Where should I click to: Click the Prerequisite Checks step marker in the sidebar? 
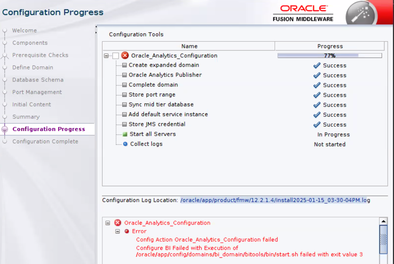pos(4,55)
